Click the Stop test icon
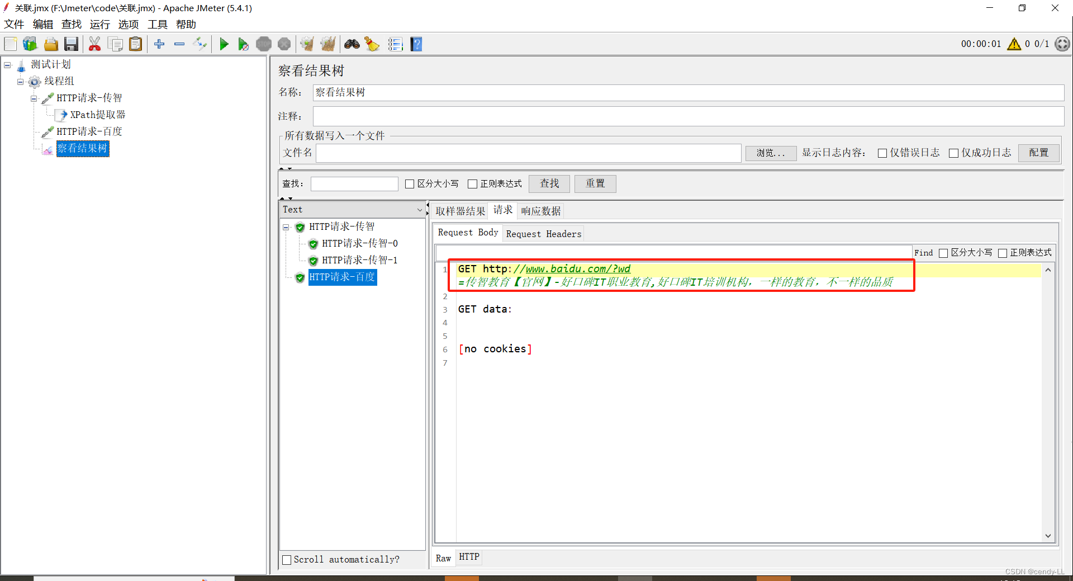1073x581 pixels. point(263,44)
